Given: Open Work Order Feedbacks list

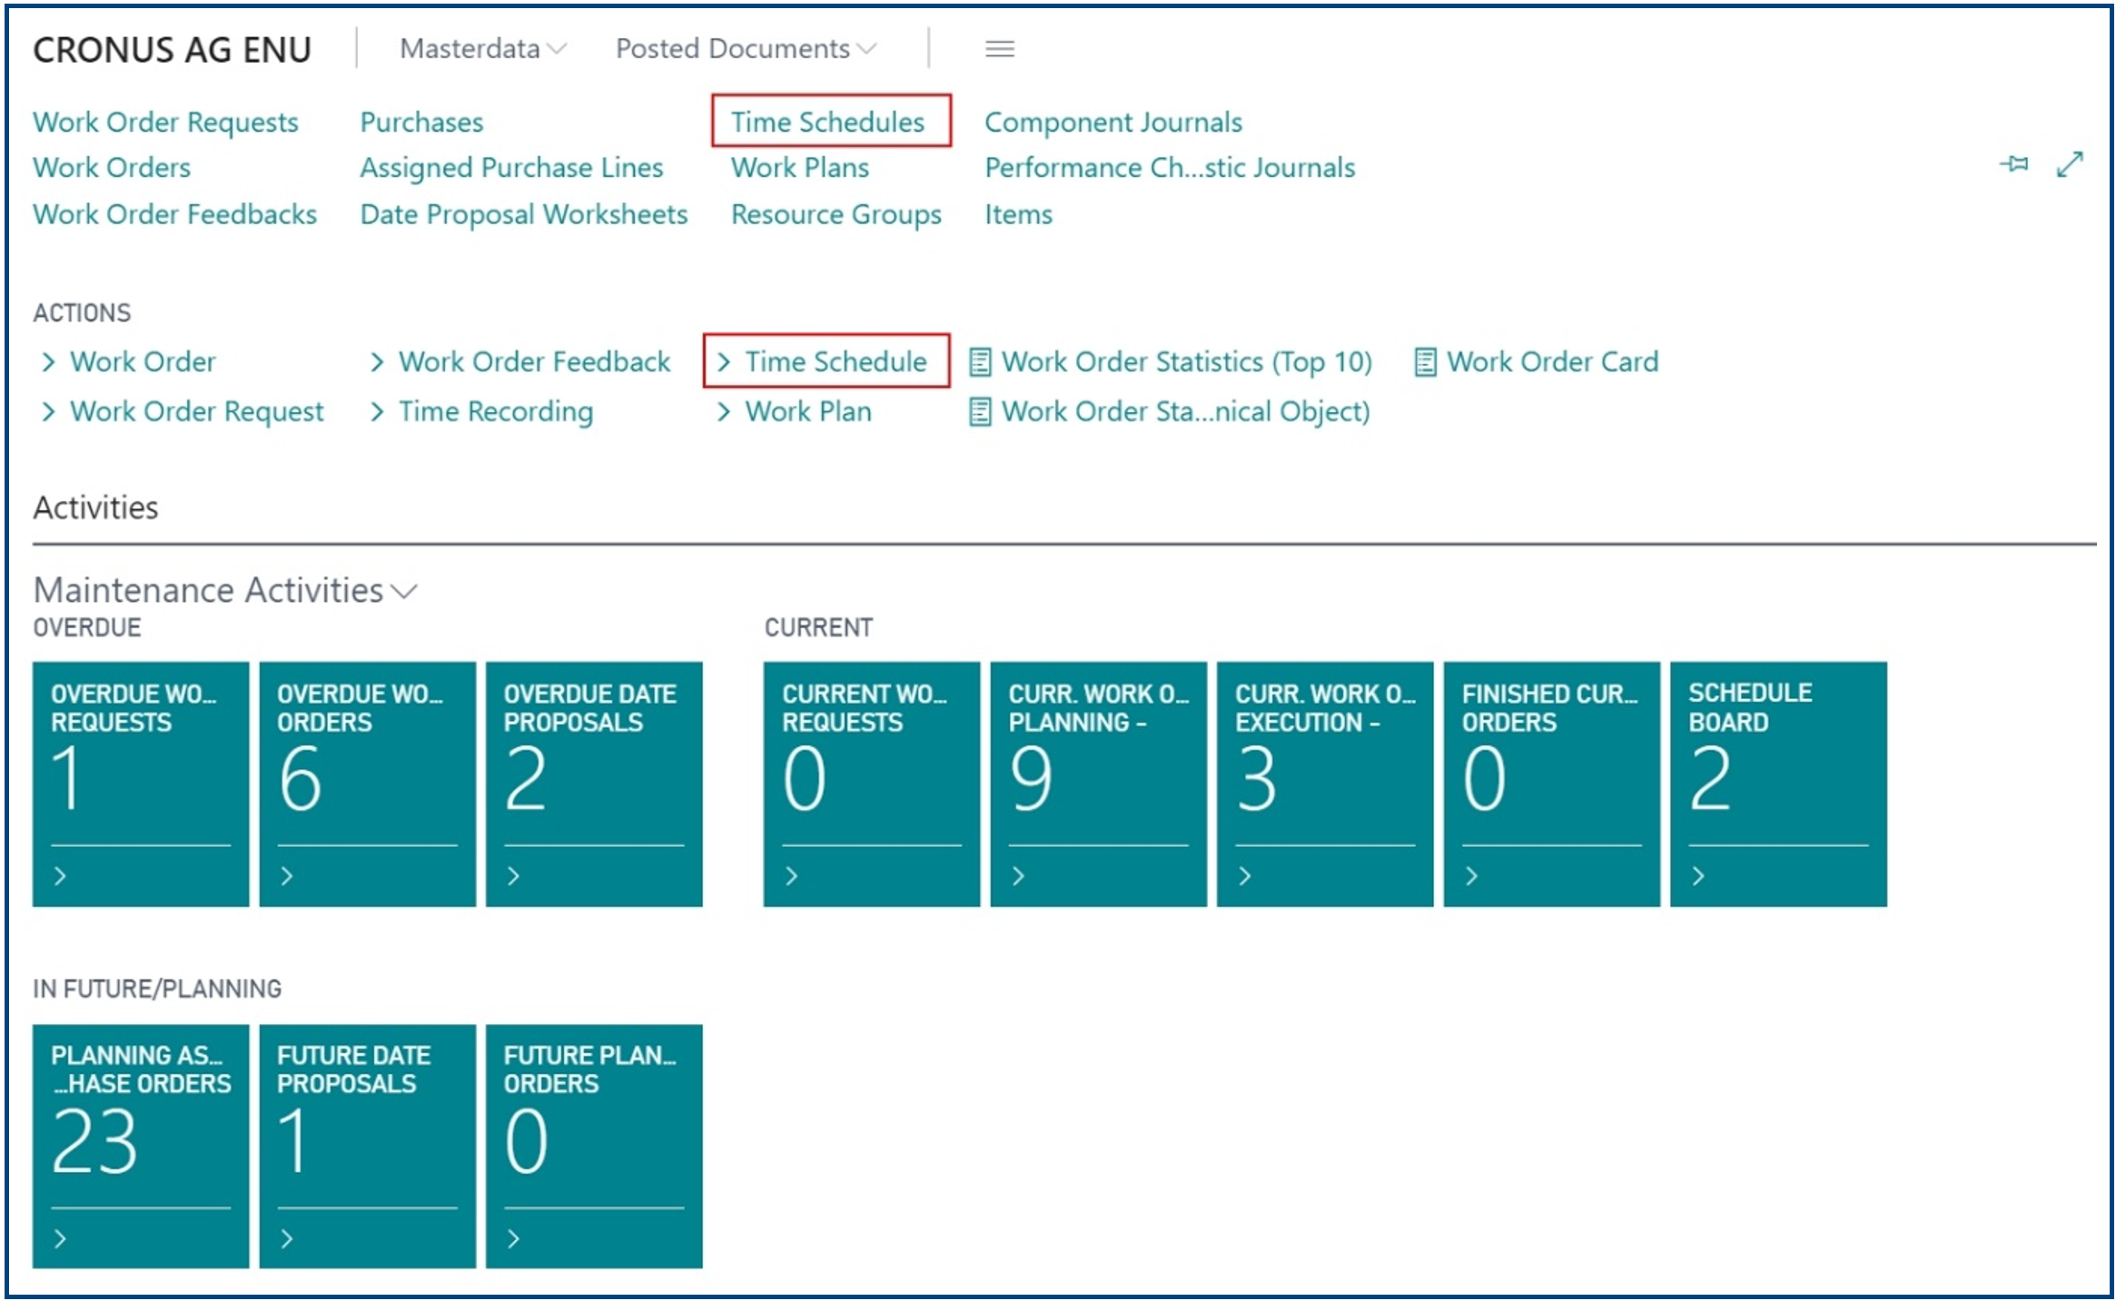Looking at the screenshot, I should [175, 215].
